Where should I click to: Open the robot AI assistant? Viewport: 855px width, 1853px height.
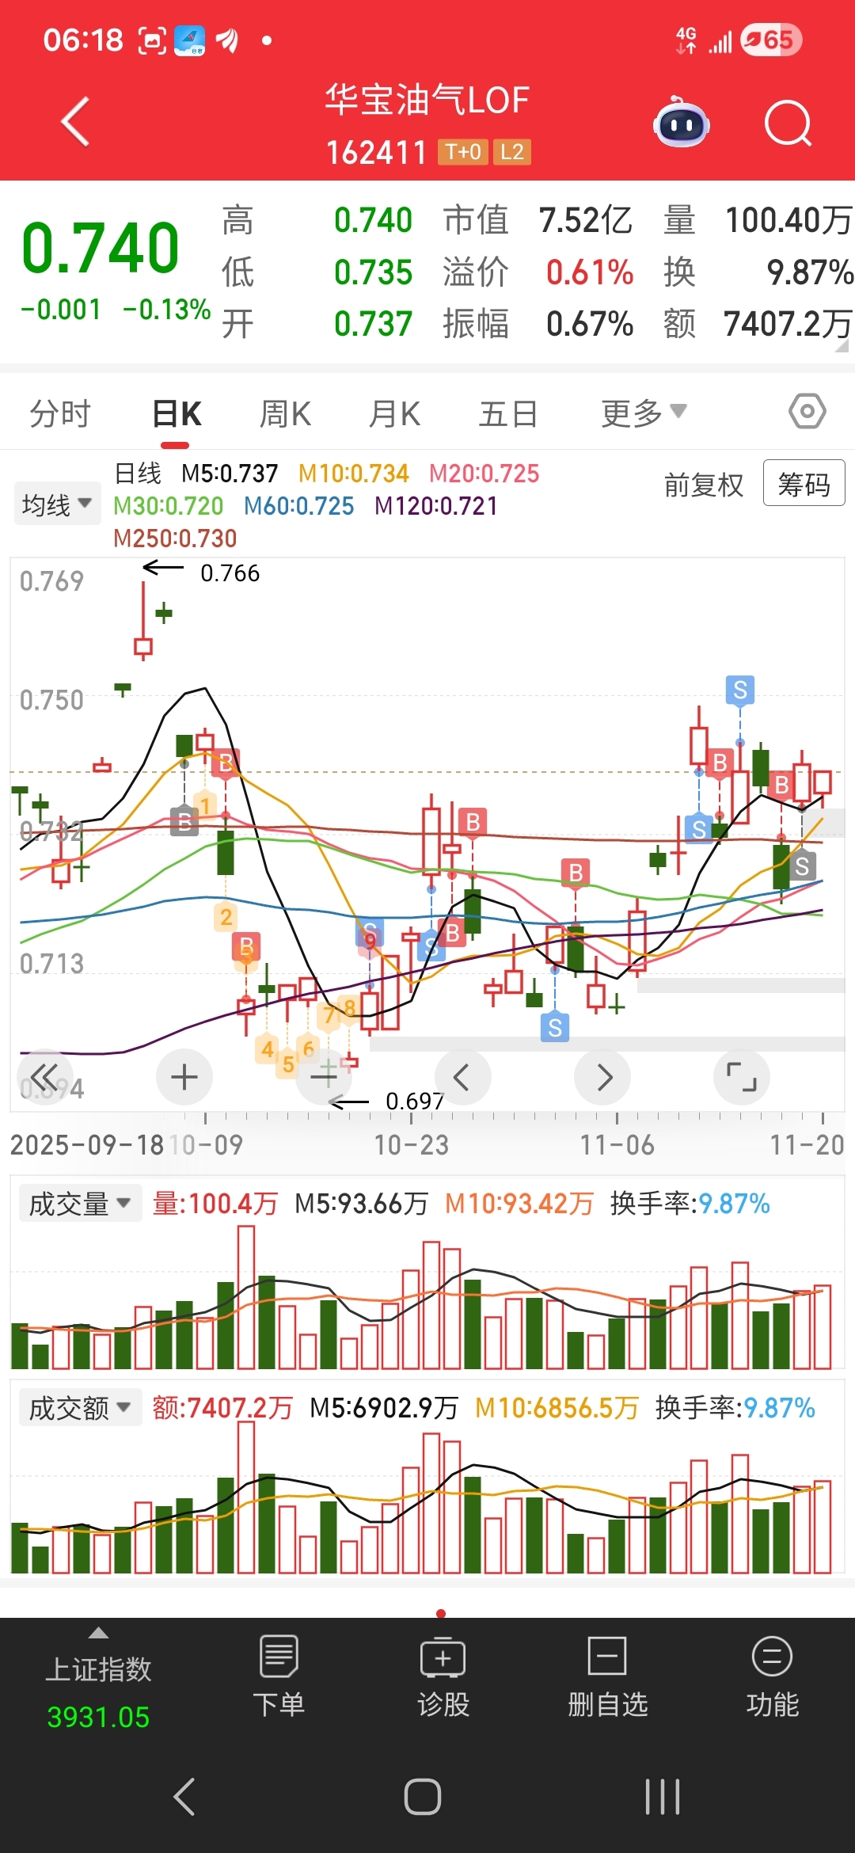pos(681,122)
